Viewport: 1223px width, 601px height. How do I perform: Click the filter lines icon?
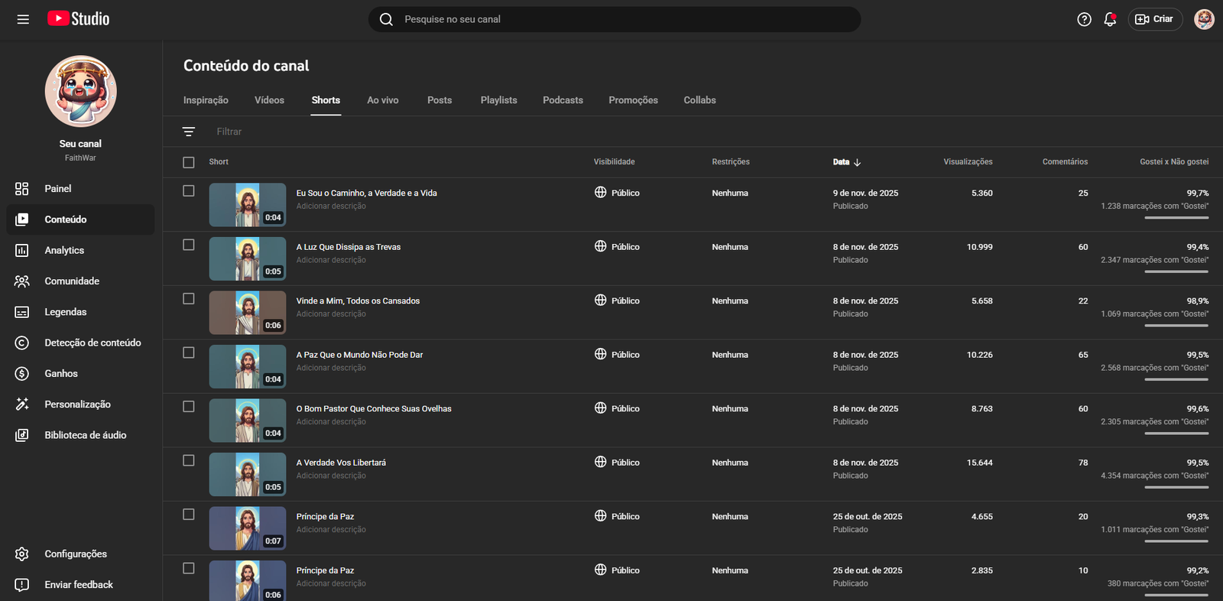(x=189, y=132)
